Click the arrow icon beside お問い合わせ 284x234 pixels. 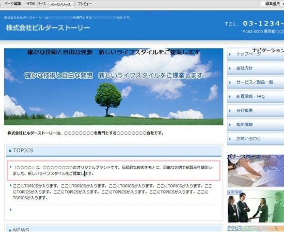[x=230, y=139]
